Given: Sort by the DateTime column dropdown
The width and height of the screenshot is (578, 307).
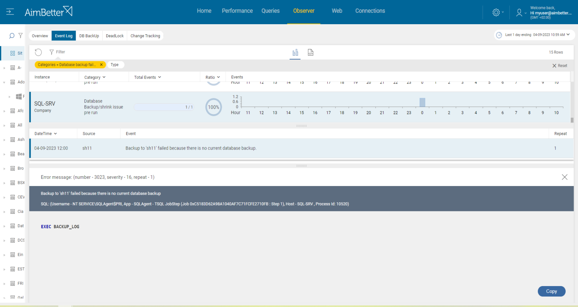Looking at the screenshot, I should tap(55, 134).
